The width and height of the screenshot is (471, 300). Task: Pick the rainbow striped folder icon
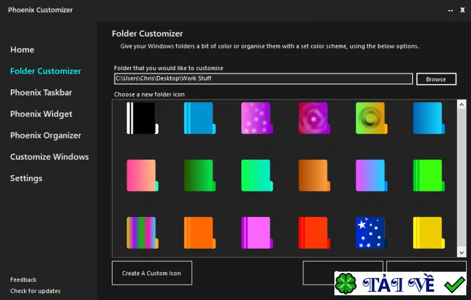(x=142, y=233)
